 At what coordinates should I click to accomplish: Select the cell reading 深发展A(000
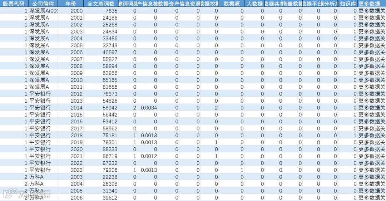(43, 11)
